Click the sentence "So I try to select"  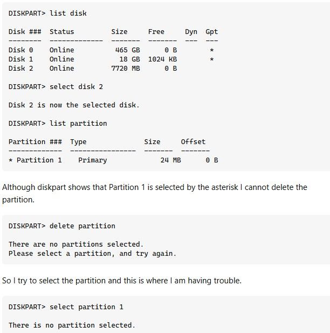(122, 281)
